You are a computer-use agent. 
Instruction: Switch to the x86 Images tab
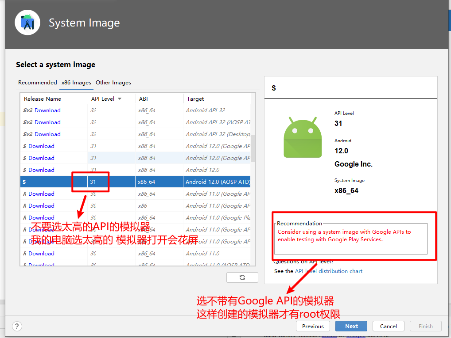pyautogui.click(x=76, y=83)
